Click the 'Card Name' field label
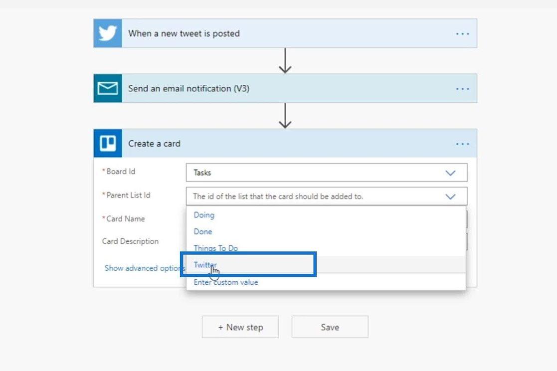Viewport: 557px width, 371px height. [x=125, y=219]
